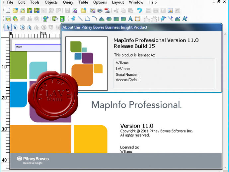Click the globe with blue arrow icon
Viewport: 229px width, 172px height.
[46, 19]
